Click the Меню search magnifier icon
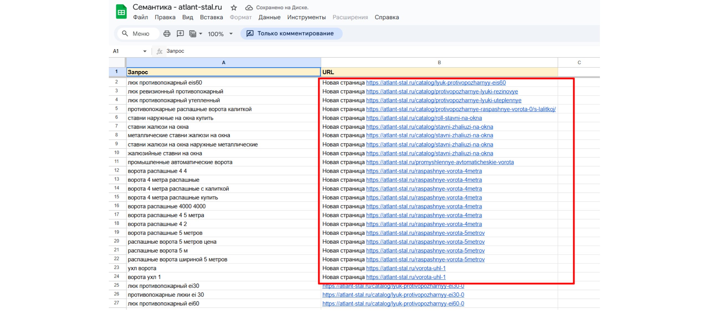 click(125, 34)
